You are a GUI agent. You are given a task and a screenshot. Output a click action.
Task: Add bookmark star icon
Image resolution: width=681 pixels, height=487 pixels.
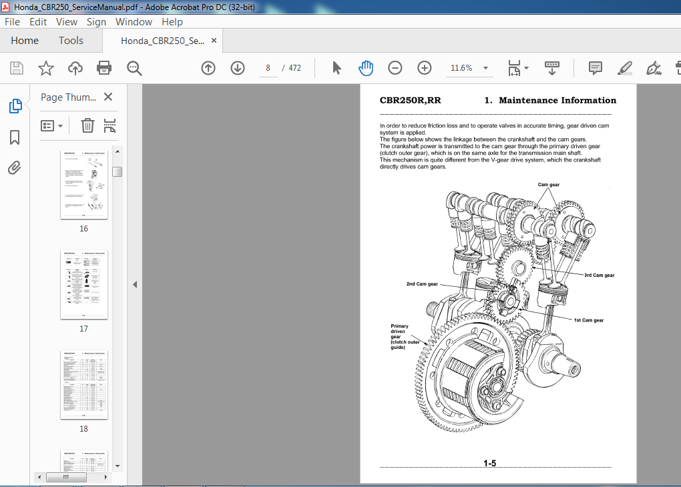pos(45,68)
